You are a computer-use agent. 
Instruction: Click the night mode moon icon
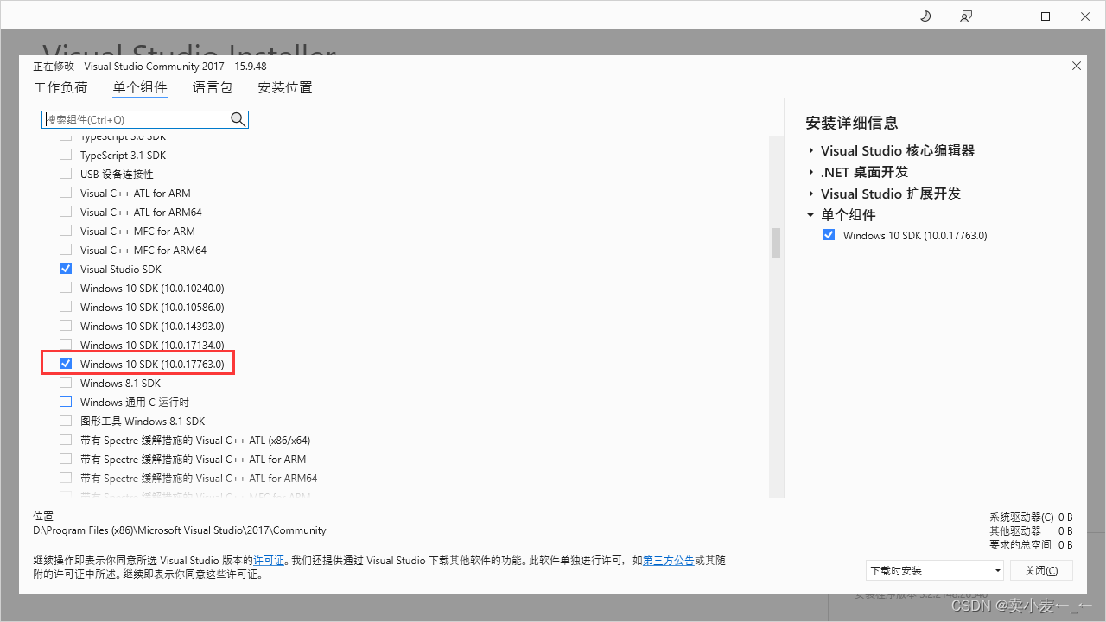pyautogui.click(x=925, y=16)
